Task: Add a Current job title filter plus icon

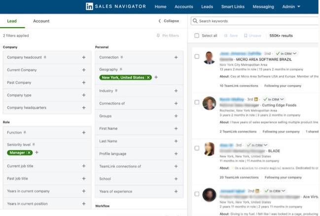Action: [84, 166]
